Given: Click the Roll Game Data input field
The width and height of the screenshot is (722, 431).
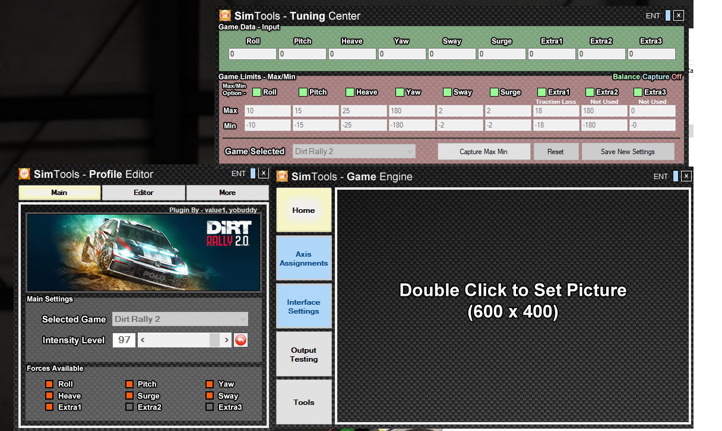Looking at the screenshot, I should [252, 54].
